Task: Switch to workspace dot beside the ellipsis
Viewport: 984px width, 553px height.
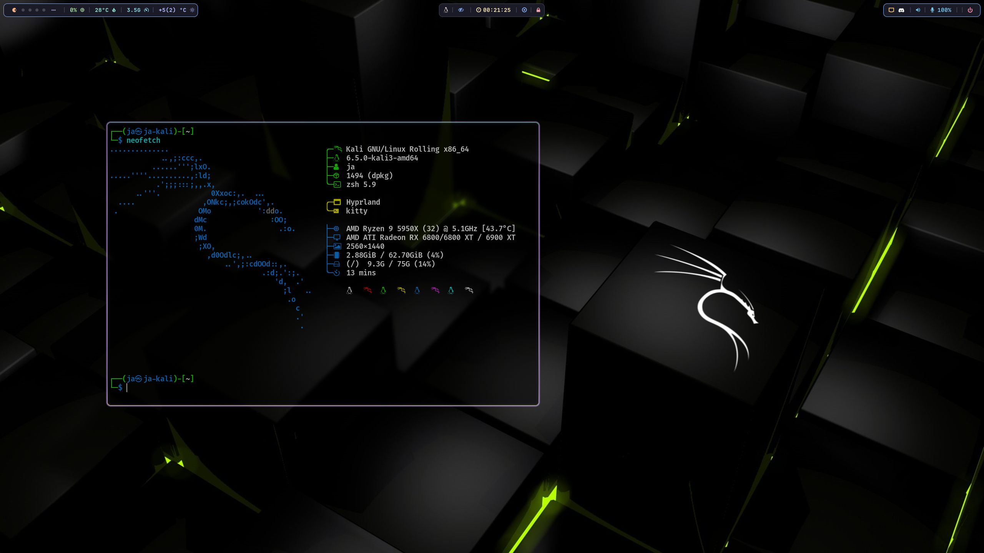Action: click(x=44, y=10)
